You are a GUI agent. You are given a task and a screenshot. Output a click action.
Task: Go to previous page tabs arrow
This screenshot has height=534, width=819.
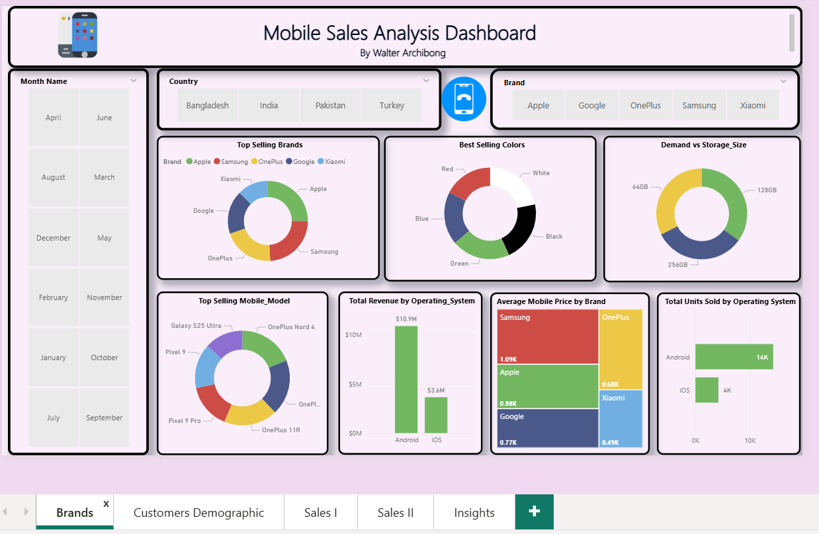coord(6,512)
